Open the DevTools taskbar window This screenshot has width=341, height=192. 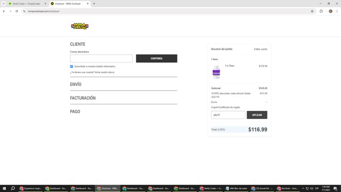[x=288, y=188]
